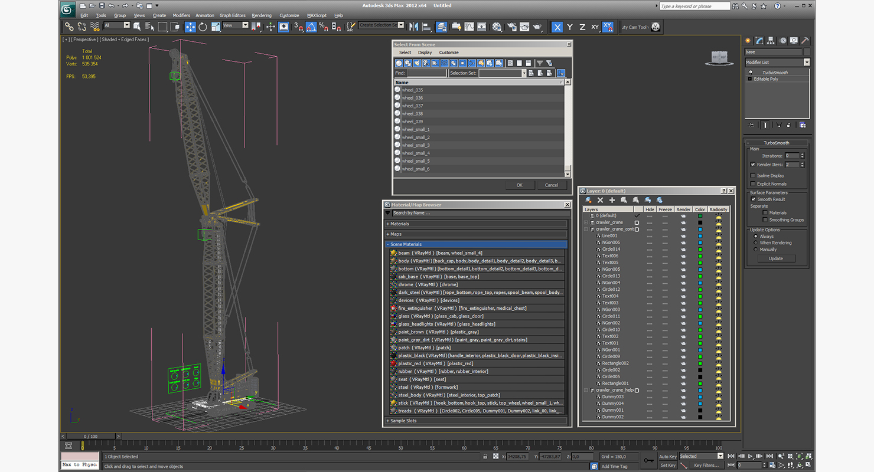874x472 pixels.
Task: Open the Graph Editors menu
Action: [x=232, y=15]
